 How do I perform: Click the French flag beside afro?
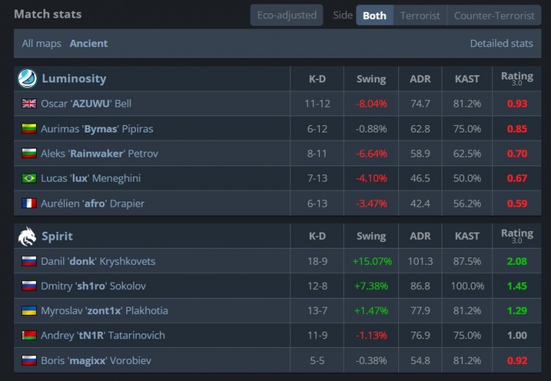coord(29,203)
